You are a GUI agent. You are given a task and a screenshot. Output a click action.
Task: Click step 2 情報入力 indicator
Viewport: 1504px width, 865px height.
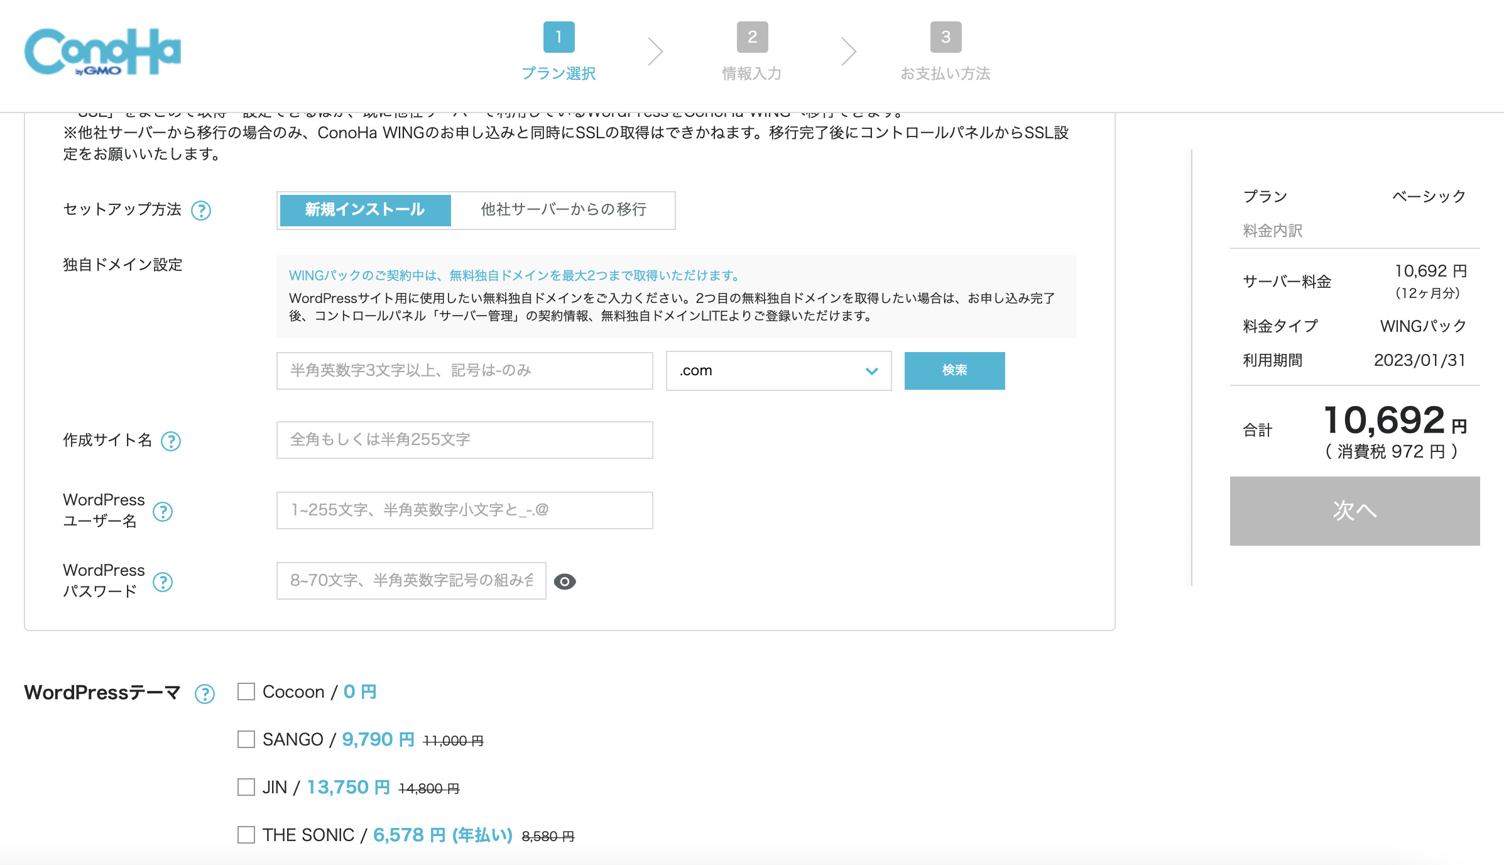(752, 52)
